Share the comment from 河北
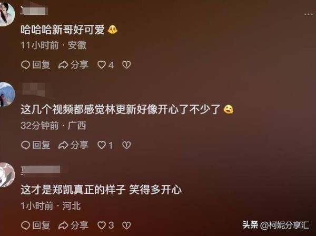316x236 pixels. click(x=73, y=225)
